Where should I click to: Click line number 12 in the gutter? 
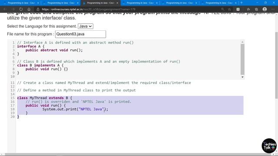(13, 87)
